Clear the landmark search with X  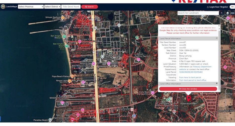(222, 13)
